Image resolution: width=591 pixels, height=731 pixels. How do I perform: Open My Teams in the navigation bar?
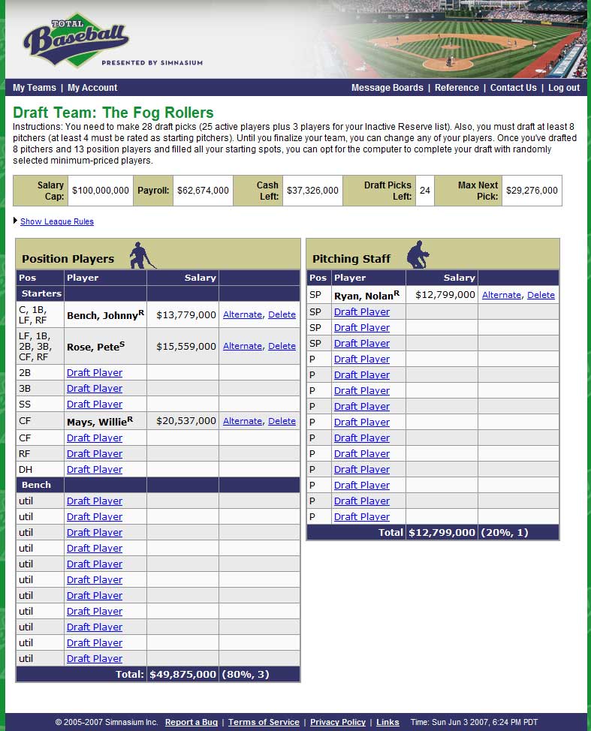34,88
